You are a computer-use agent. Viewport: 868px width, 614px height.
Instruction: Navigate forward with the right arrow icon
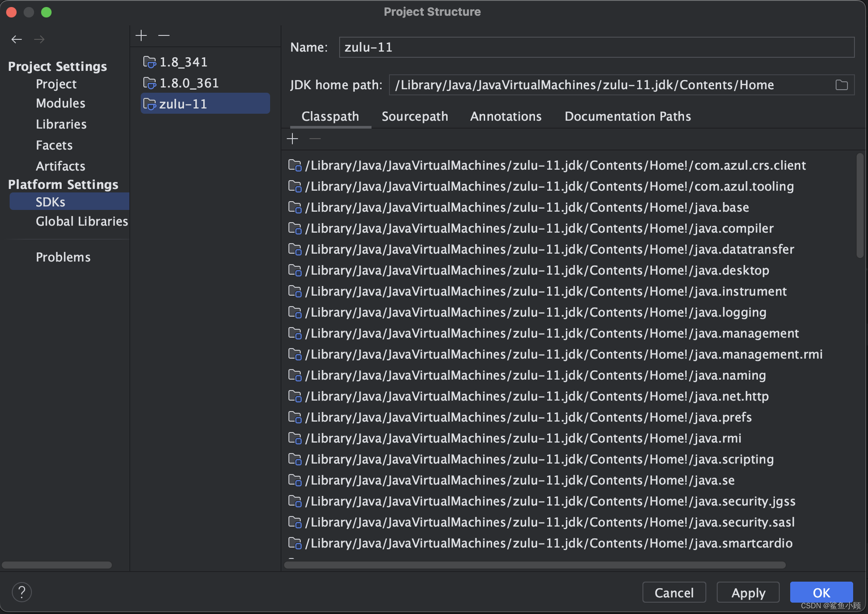tap(39, 39)
